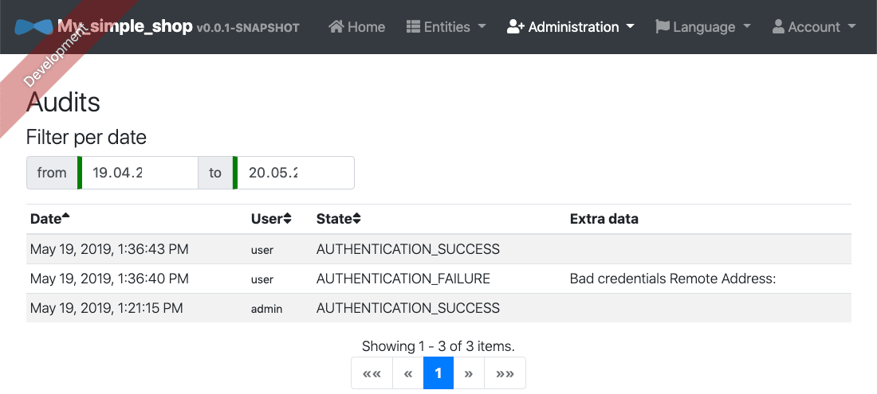
Task: Click the from date input field
Action: [x=138, y=173]
